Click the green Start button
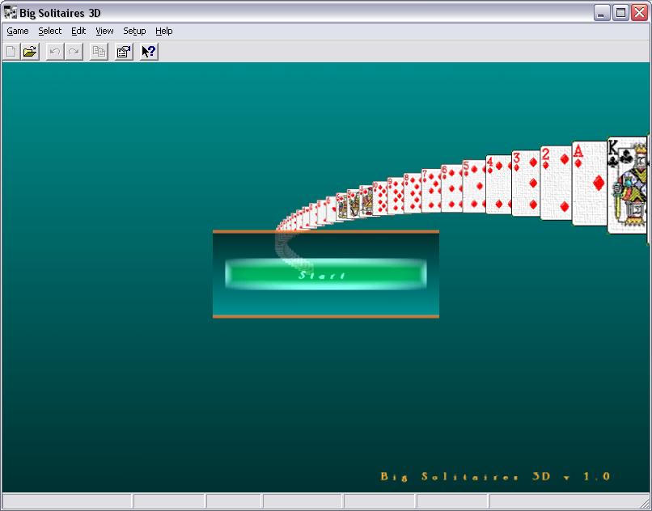The width and height of the screenshot is (652, 511). click(x=325, y=274)
